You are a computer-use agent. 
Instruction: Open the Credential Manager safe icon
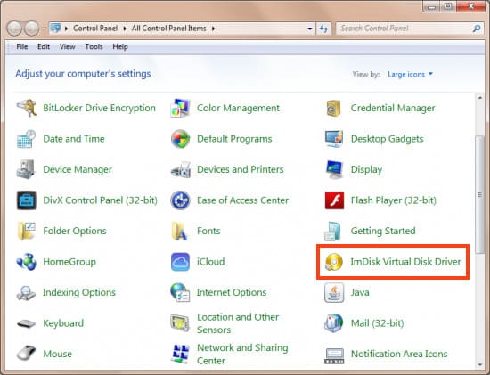tap(334, 108)
